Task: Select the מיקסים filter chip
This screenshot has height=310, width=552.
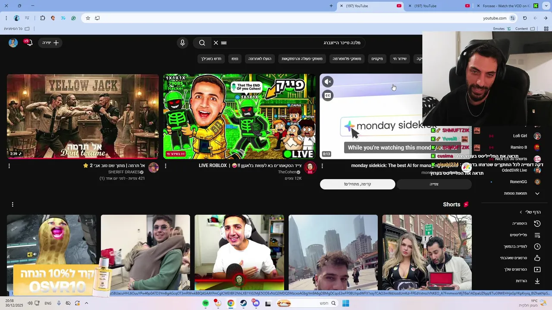Action: click(x=377, y=59)
